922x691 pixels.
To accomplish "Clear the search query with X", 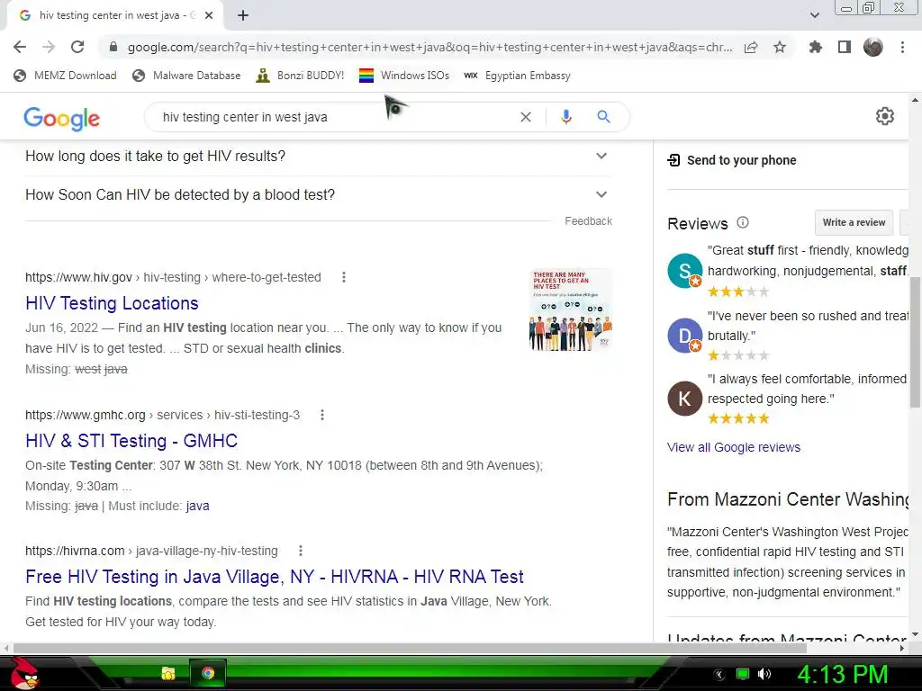I will point(526,117).
